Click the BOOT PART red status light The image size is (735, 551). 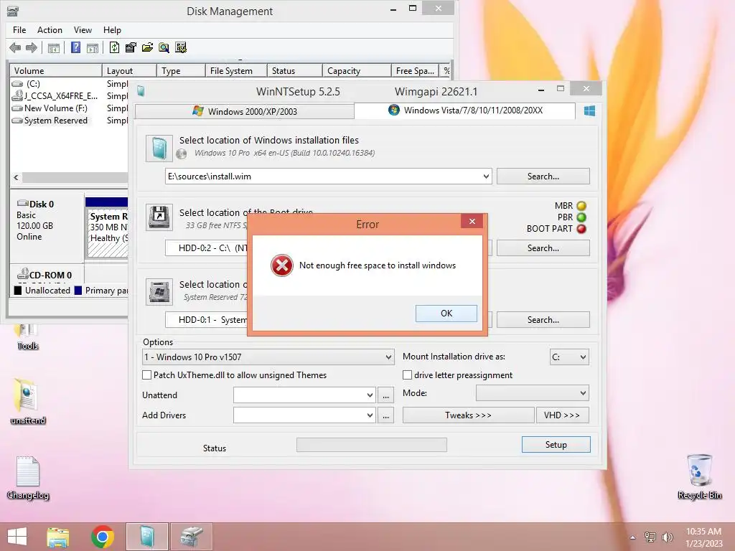tap(581, 229)
